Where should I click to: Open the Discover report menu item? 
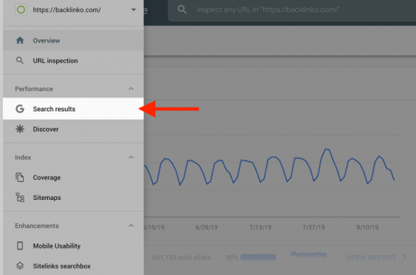tap(73, 129)
